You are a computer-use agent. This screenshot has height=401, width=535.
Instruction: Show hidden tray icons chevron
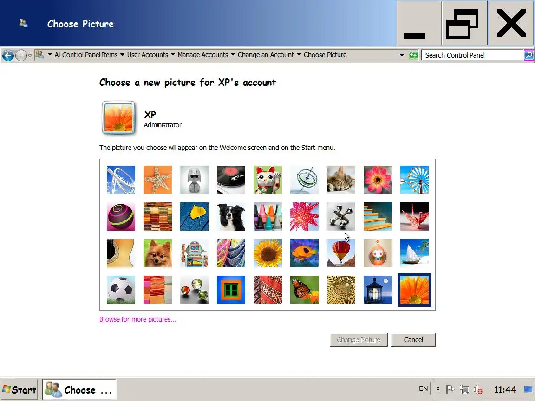[438, 389]
